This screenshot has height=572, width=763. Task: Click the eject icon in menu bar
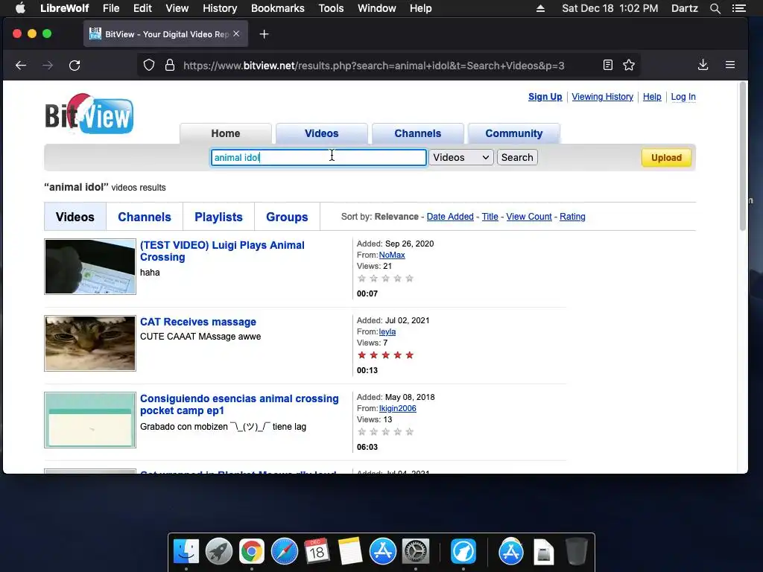pos(540,8)
